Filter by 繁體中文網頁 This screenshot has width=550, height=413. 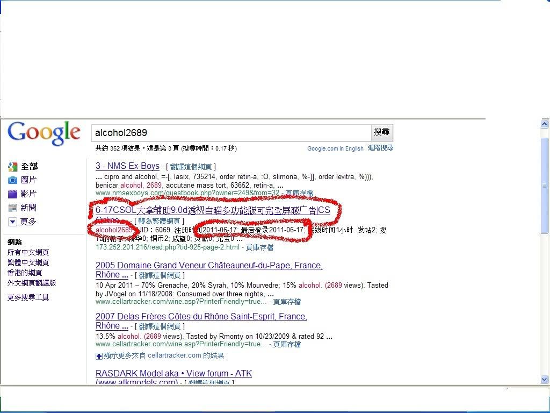tap(28, 262)
